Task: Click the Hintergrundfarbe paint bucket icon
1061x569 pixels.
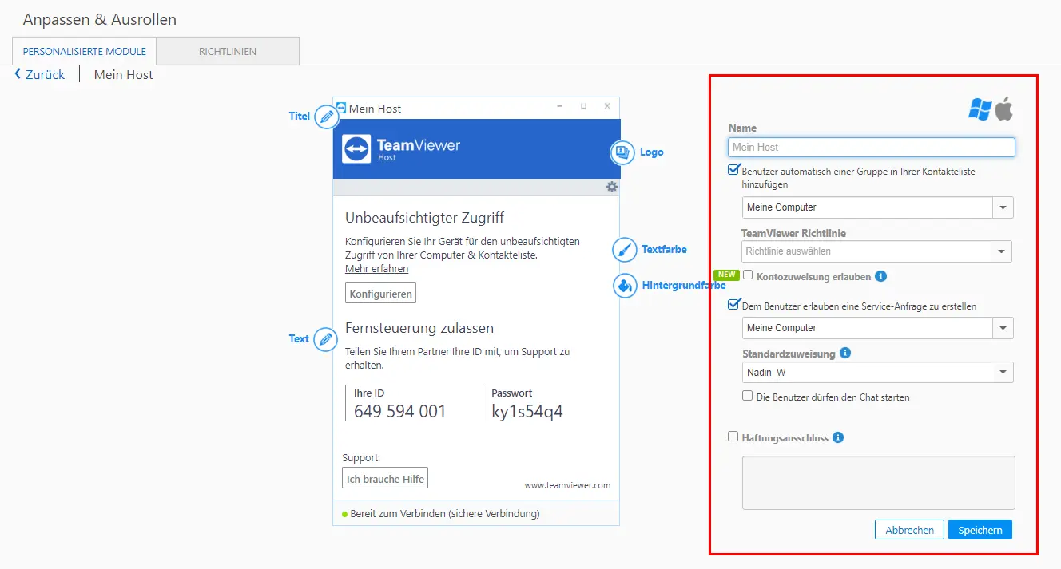Action: (625, 285)
